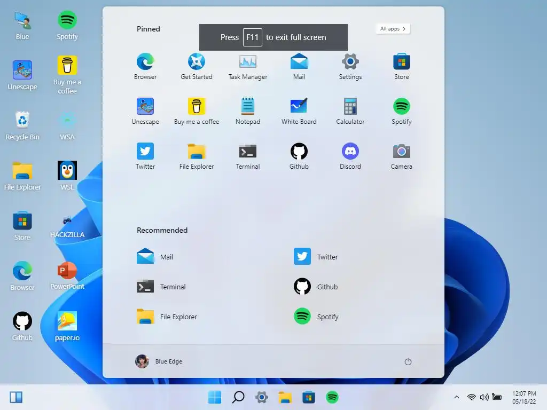
Task: Launch White Board app
Action: [x=299, y=111]
